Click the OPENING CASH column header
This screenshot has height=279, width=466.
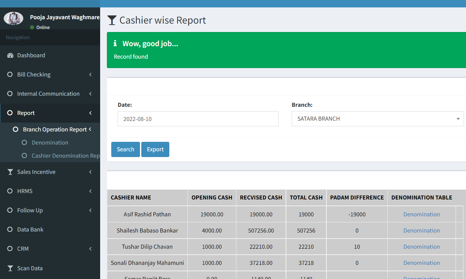[212, 197]
